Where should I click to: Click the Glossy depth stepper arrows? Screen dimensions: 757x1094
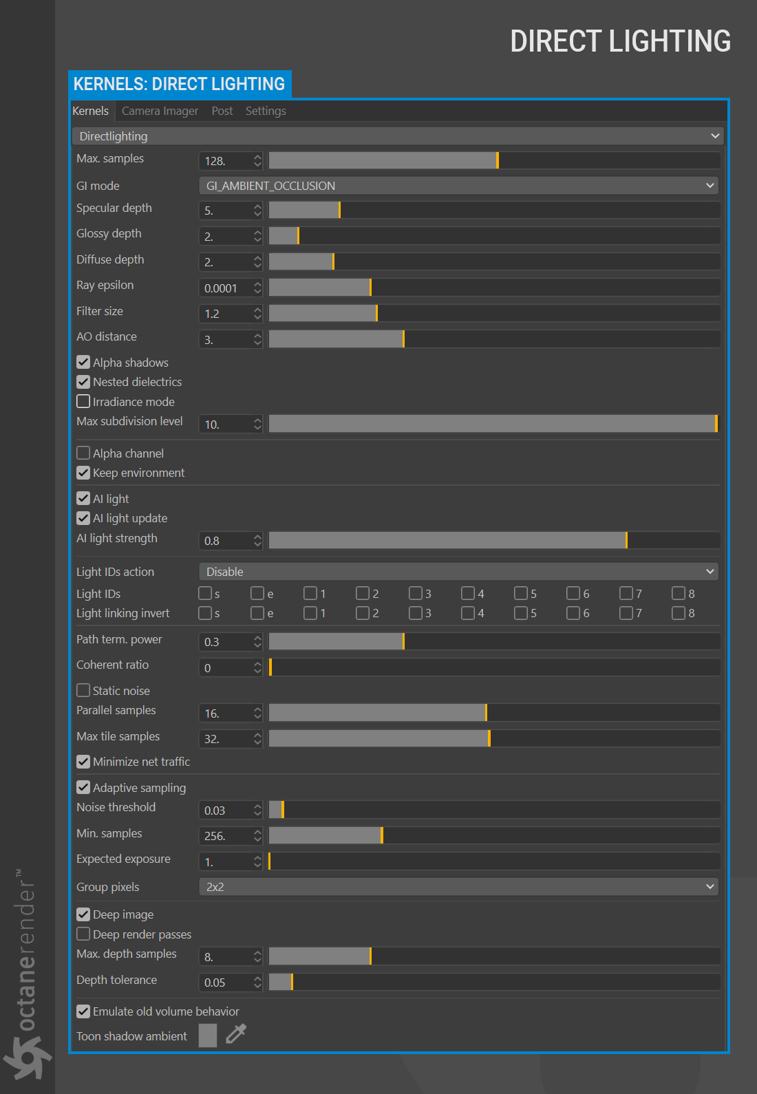257,236
